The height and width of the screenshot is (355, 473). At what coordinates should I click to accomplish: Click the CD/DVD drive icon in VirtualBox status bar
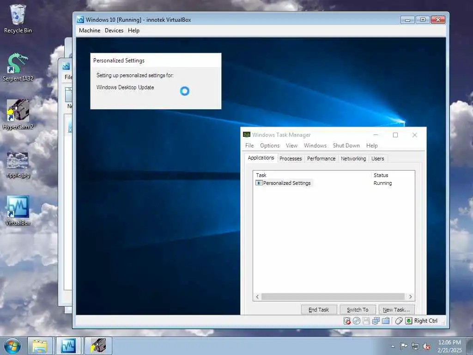pos(357,321)
